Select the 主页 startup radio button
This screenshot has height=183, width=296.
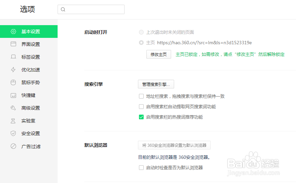point(141,43)
